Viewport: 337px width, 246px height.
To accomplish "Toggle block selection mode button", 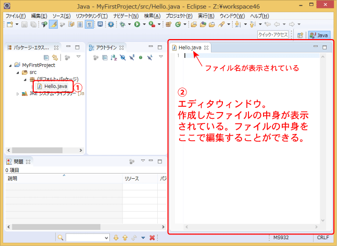I will click(x=80, y=24).
